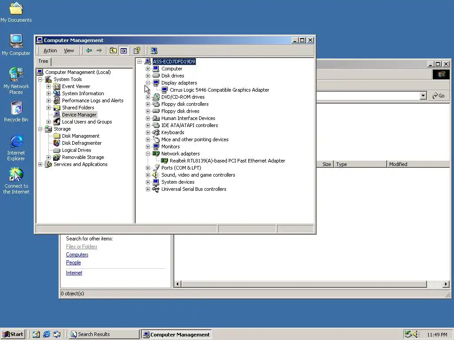Expand Services and Applications node
This screenshot has height=340, width=454.
pos(40,164)
